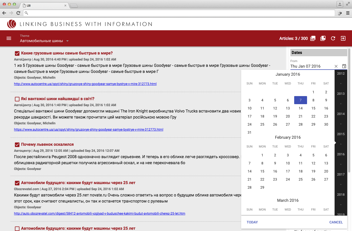The image size is (352, 231).
Task: Select year 2018 in year list
Action: (341, 195)
